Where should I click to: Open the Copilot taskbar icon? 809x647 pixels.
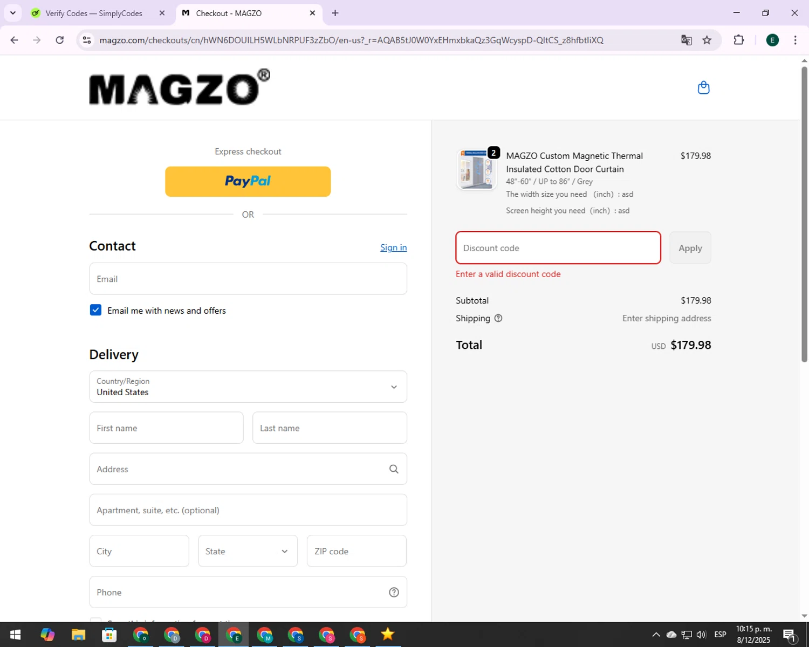(x=47, y=635)
